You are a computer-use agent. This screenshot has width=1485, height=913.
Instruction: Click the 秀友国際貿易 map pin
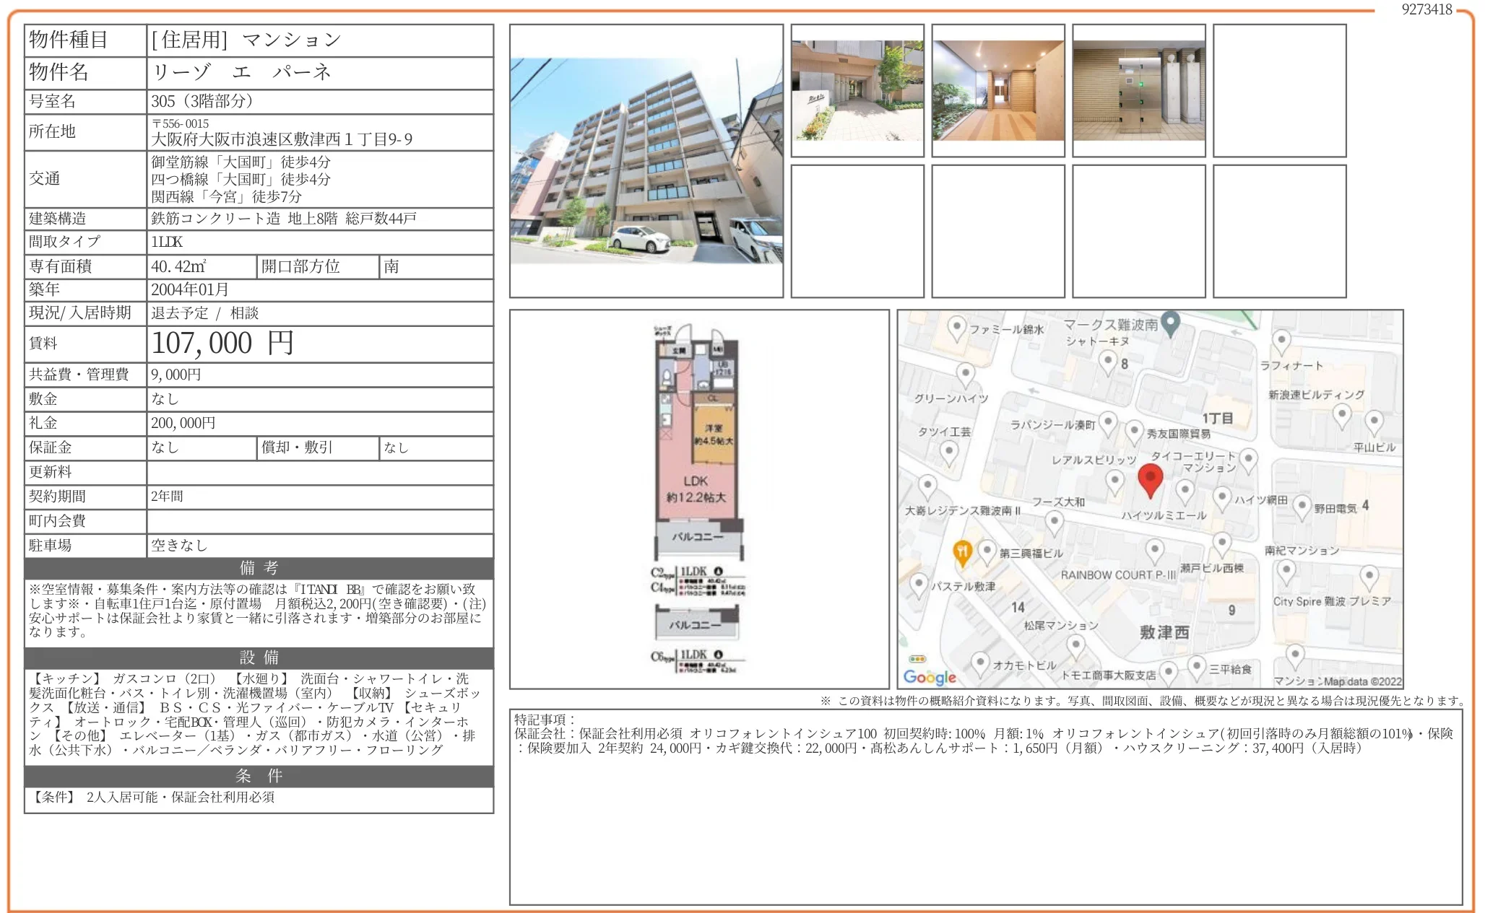point(1134,432)
